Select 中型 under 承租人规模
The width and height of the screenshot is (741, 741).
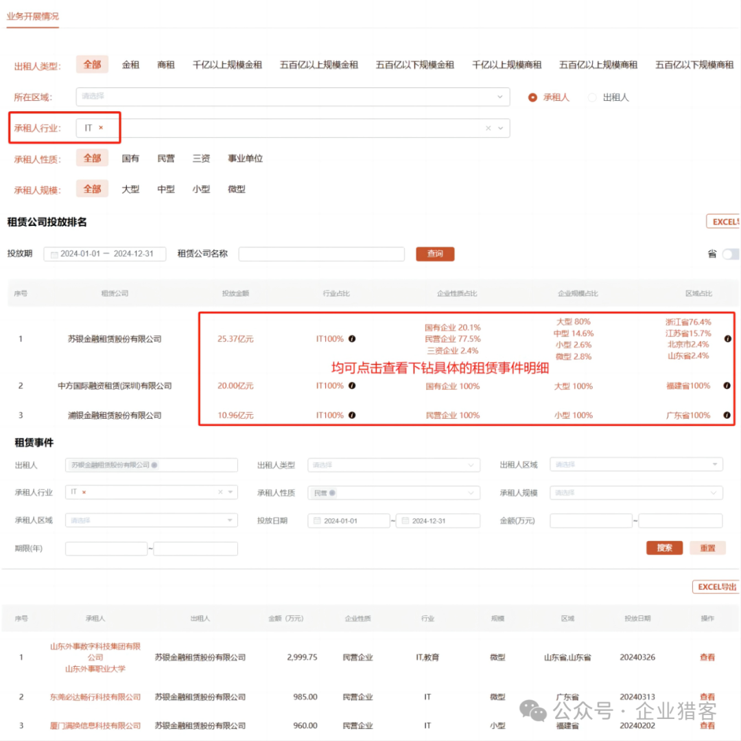[166, 189]
